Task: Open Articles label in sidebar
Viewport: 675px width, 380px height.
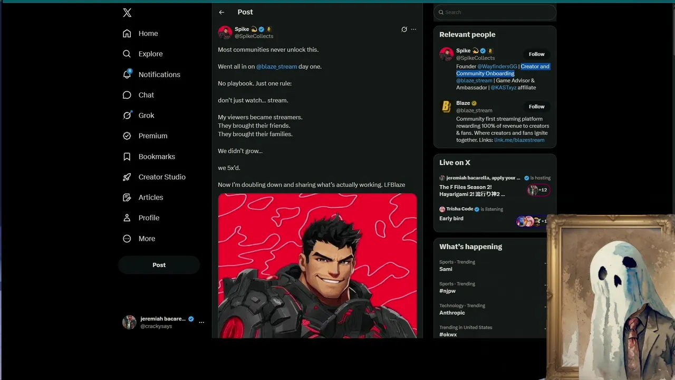Action: pos(151,197)
